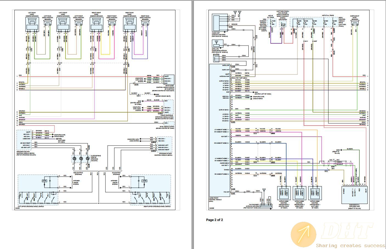This screenshot has width=386, height=249.
Task: Click the "LEDS" box in right steering switch
Action: point(144,181)
